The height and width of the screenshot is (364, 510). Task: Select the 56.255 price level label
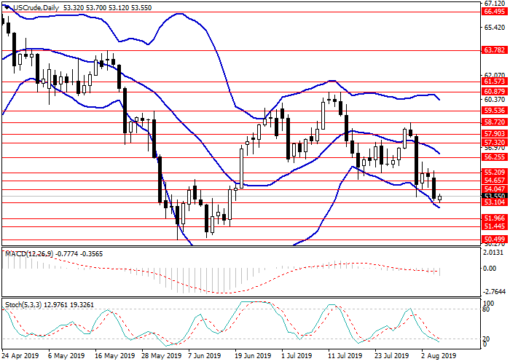click(x=495, y=157)
